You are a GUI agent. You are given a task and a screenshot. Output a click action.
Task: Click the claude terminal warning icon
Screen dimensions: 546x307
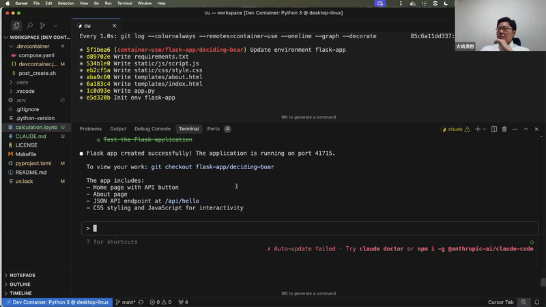468,129
